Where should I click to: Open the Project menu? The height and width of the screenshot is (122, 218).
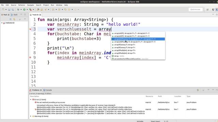click(x=46, y=5)
